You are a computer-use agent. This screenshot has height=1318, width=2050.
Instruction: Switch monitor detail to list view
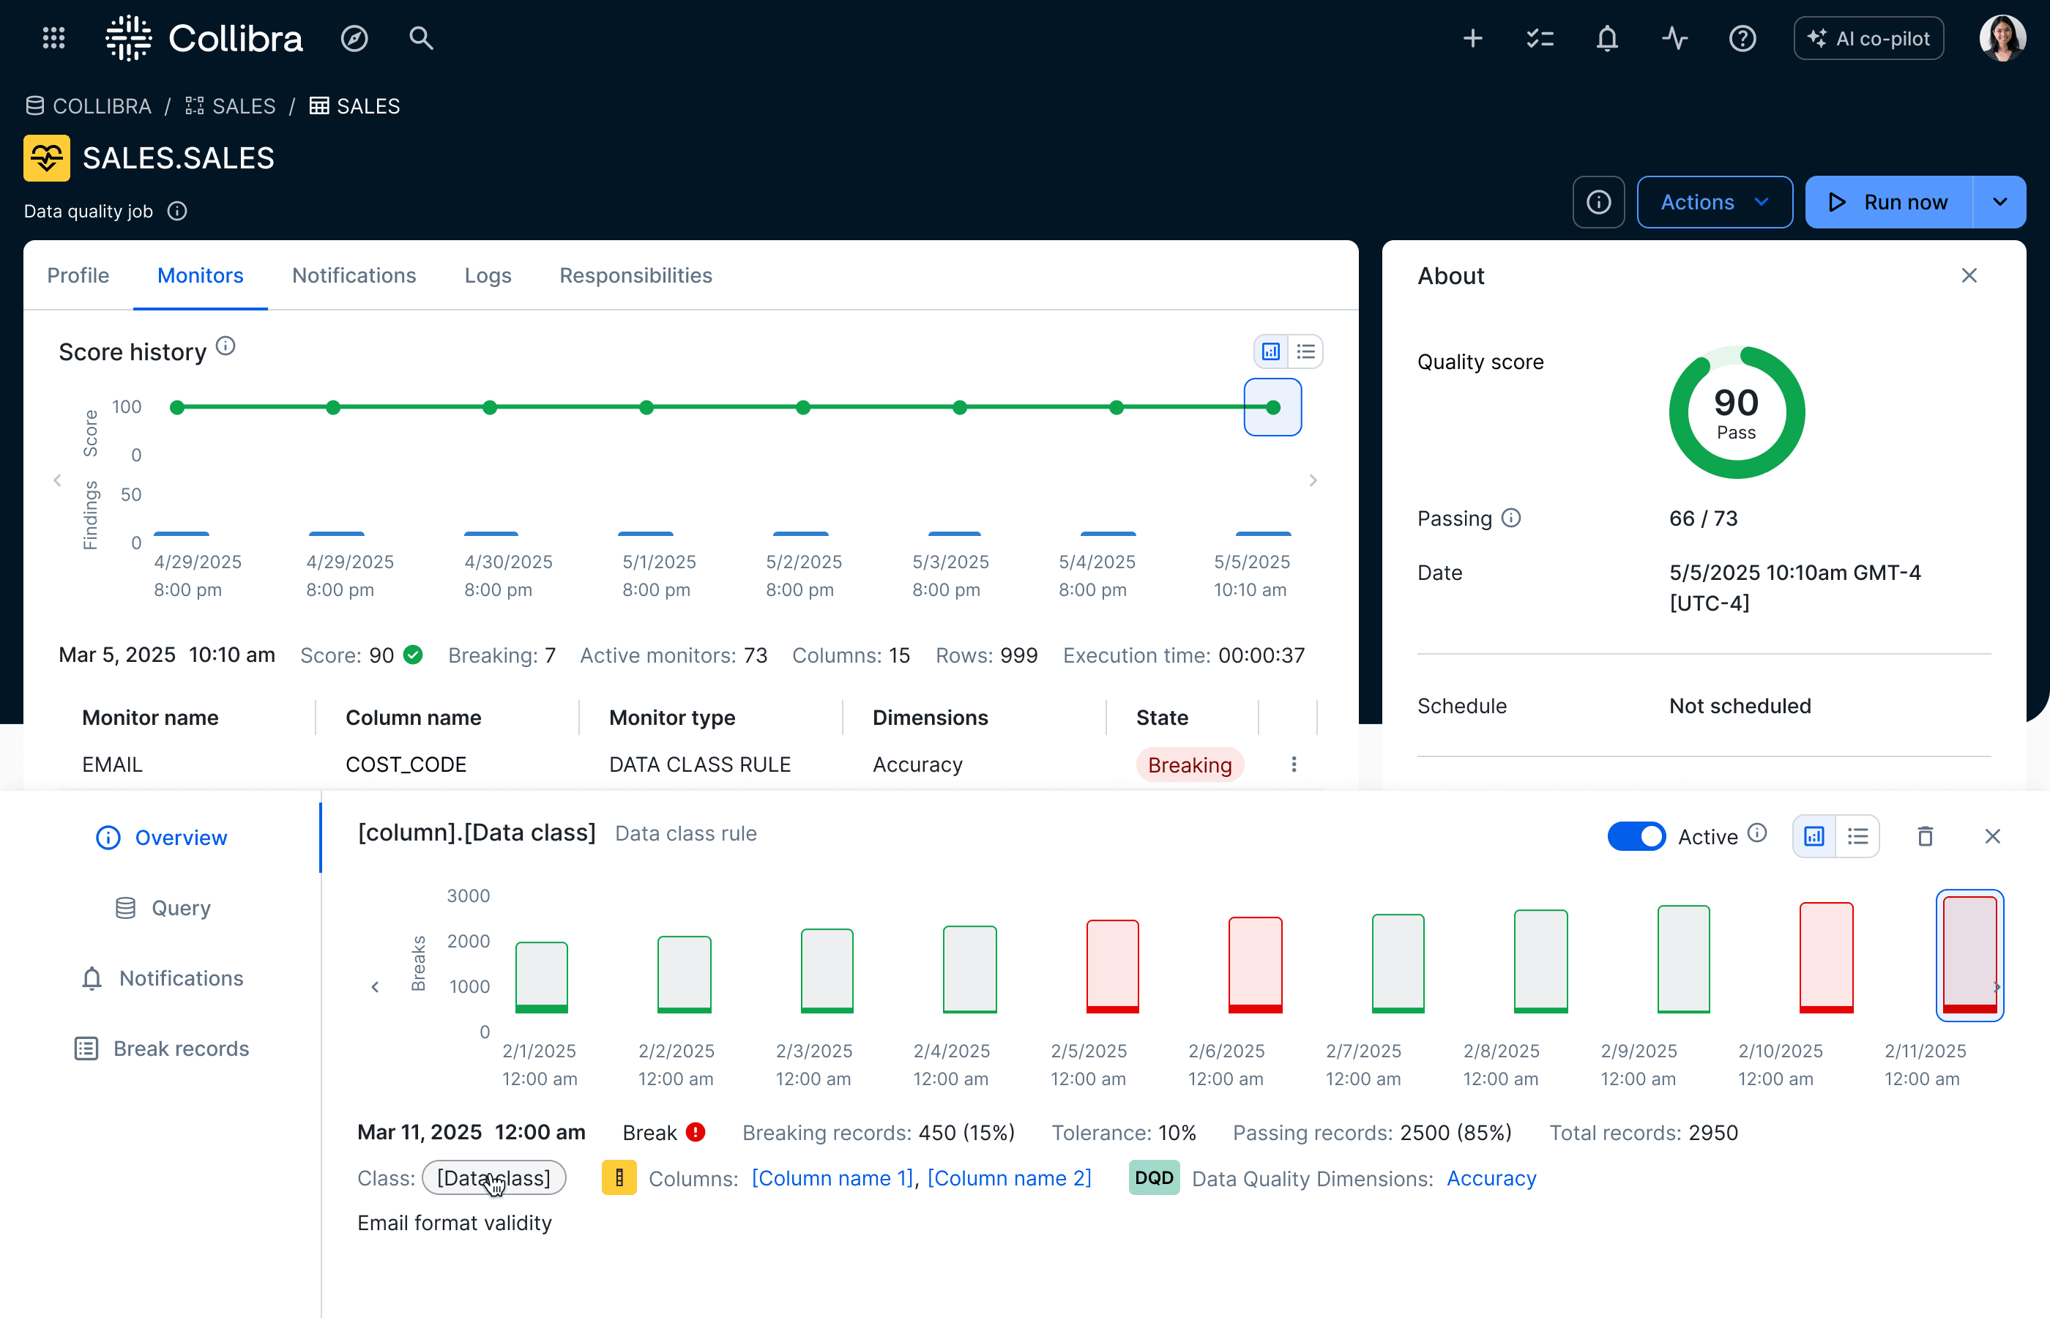coord(1857,836)
